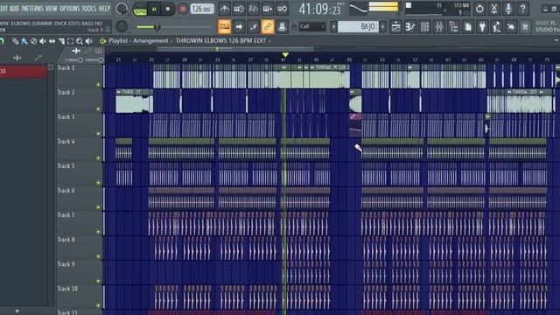The height and width of the screenshot is (315, 560).
Task: Select the slice tool in playlist toolbar
Action: click(x=61, y=41)
